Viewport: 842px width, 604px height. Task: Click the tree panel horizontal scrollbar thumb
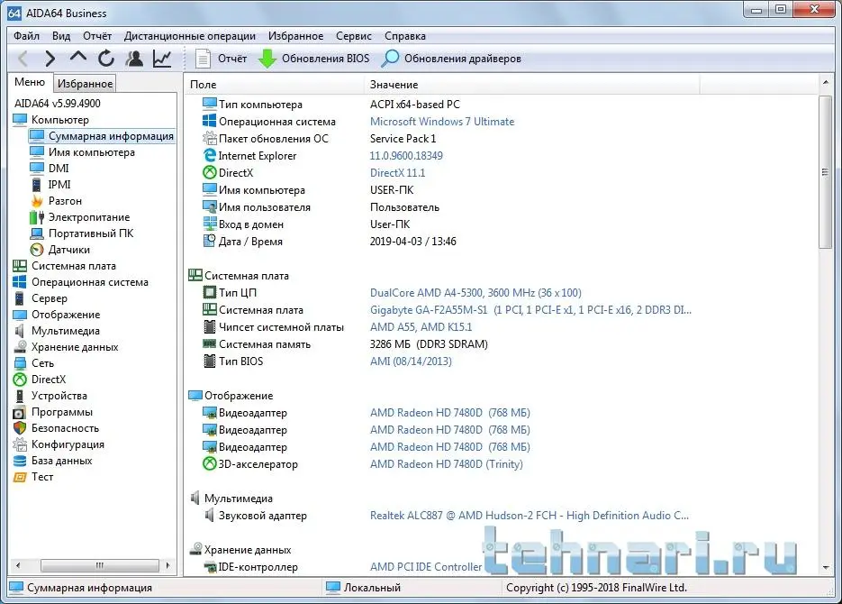pos(100,565)
